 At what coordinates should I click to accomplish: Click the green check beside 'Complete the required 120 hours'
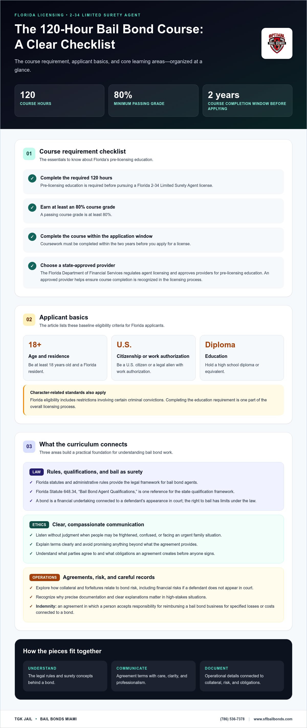click(x=32, y=178)
